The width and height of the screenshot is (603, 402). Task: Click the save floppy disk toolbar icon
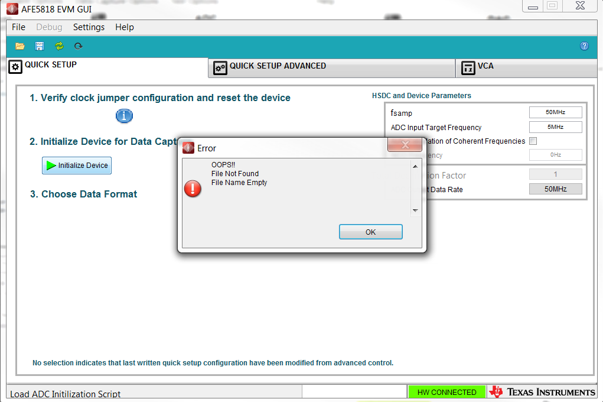click(x=39, y=46)
